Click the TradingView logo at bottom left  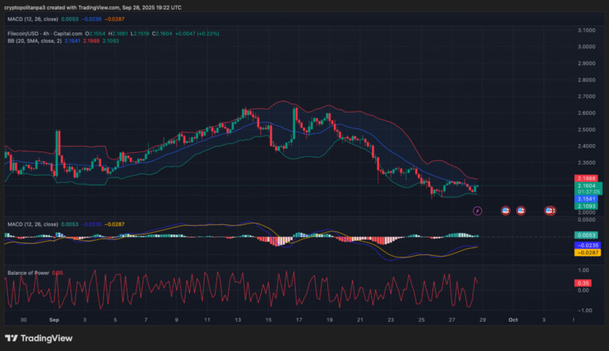click(36, 336)
